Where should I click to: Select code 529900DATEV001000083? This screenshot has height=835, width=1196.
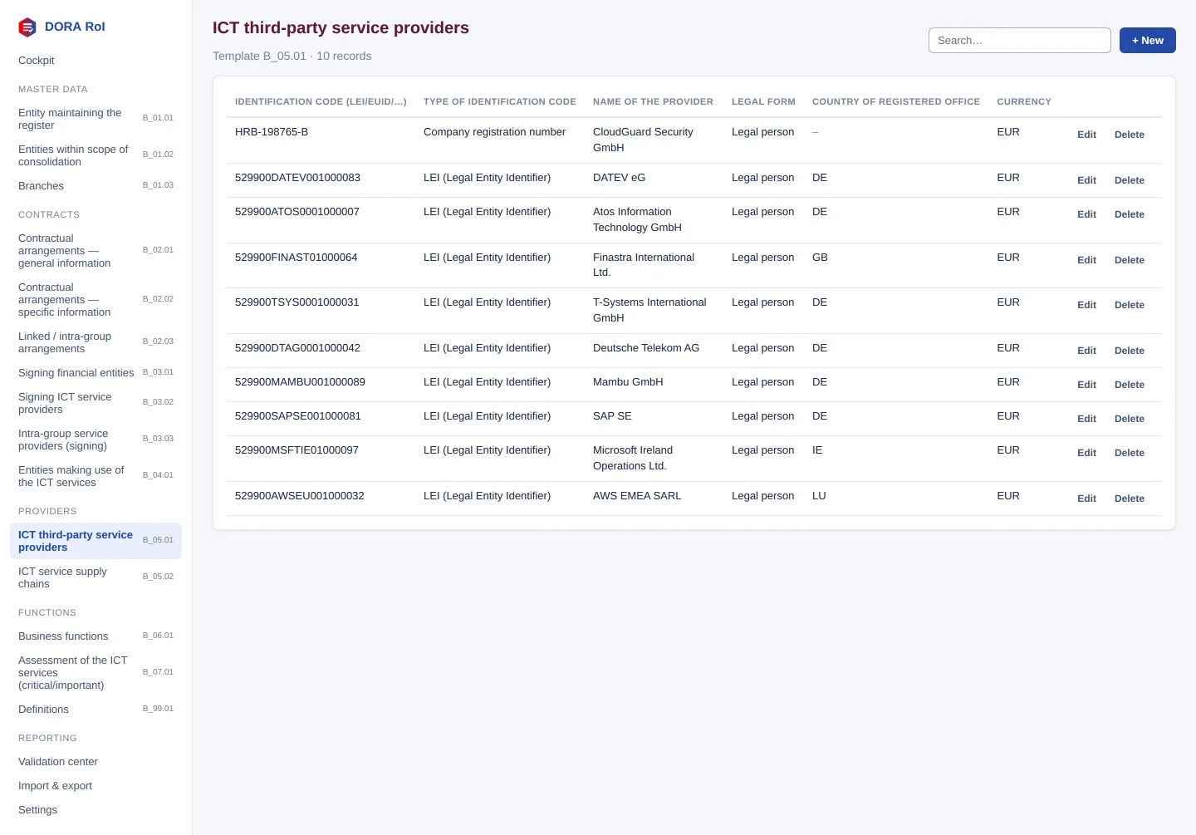click(x=297, y=178)
